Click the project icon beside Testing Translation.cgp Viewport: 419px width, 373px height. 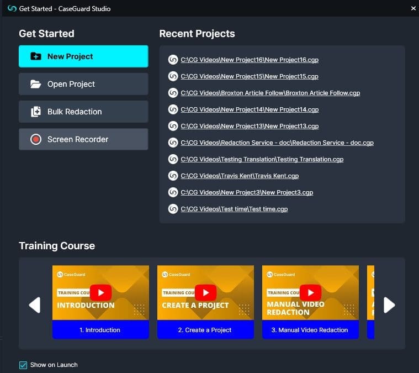point(173,159)
